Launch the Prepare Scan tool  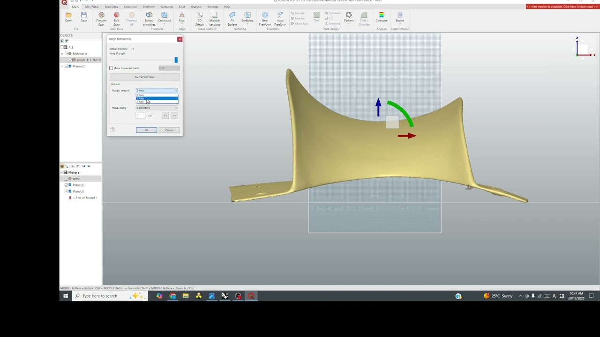101,19
